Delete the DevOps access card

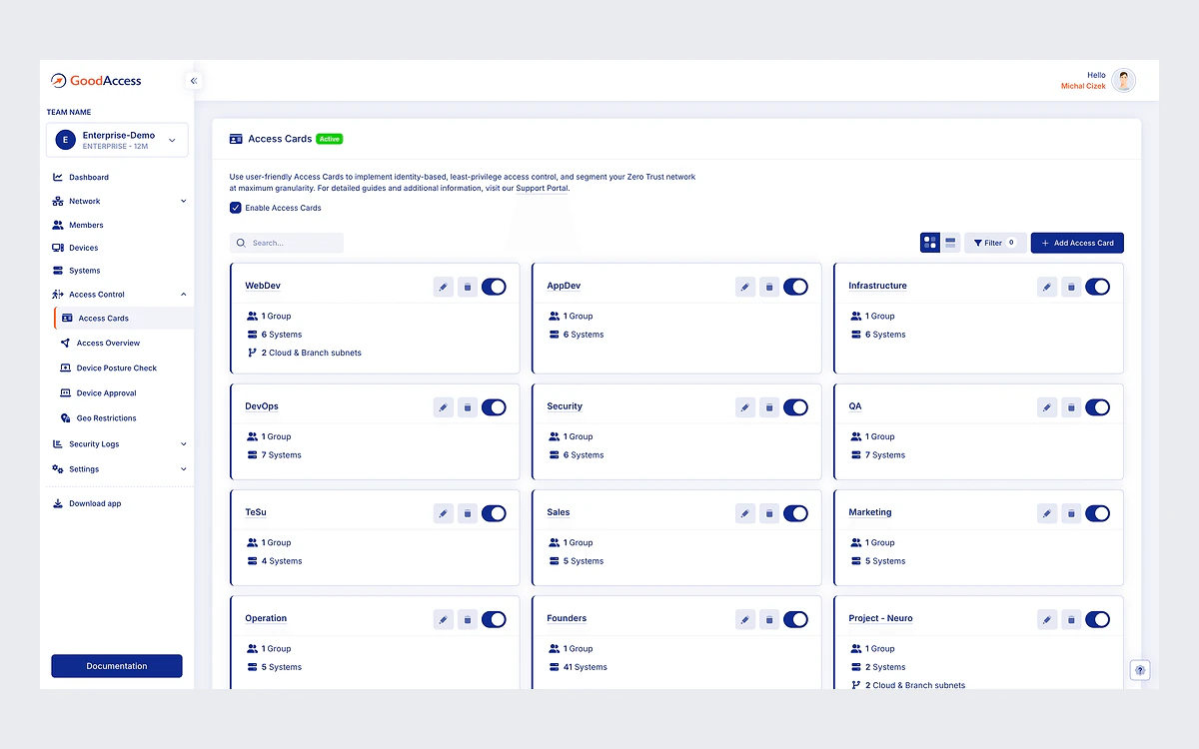point(468,407)
